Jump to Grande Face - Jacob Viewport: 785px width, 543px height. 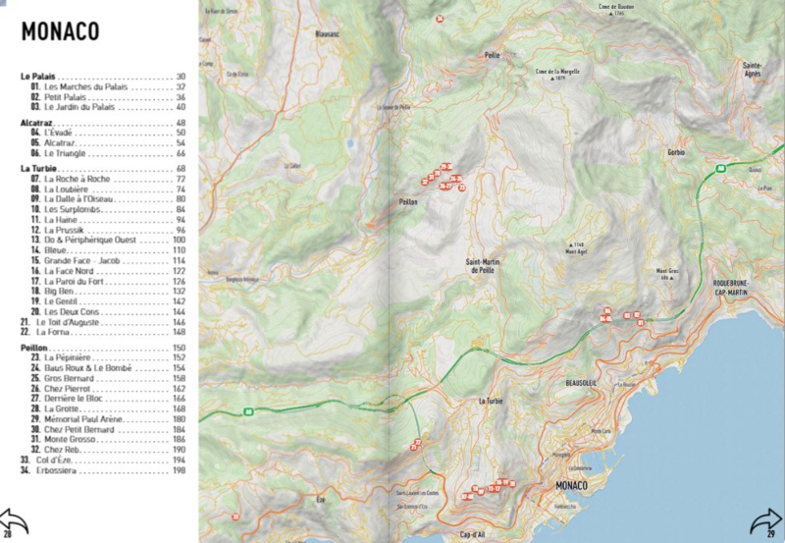tap(108, 260)
